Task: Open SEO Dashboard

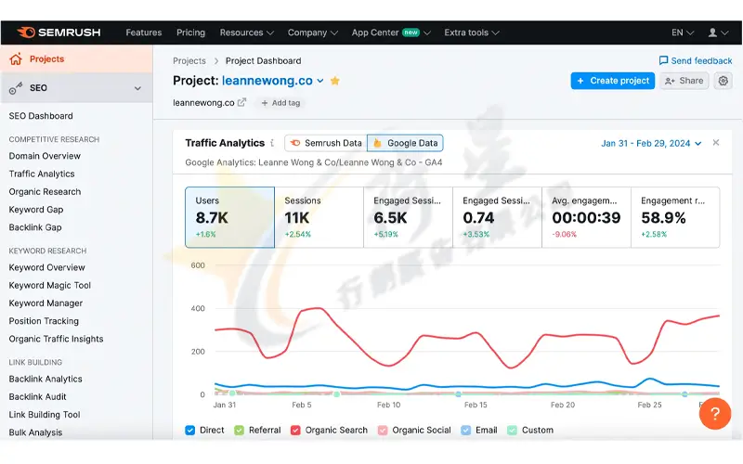Action: [x=41, y=116]
